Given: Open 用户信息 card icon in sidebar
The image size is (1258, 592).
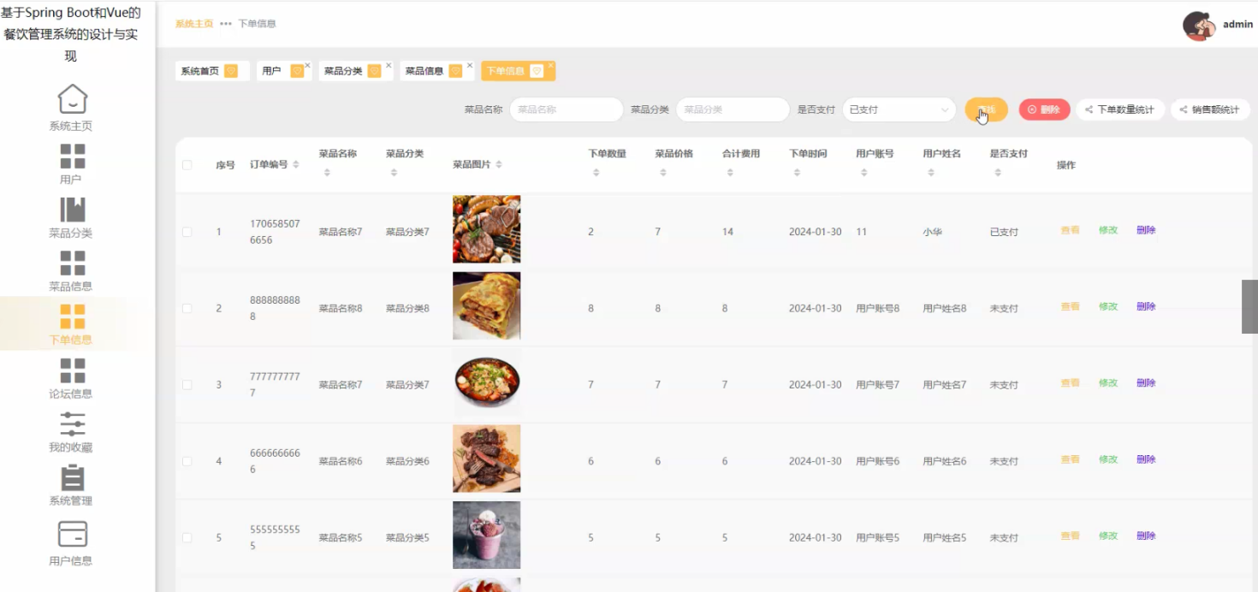Looking at the screenshot, I should 73,534.
